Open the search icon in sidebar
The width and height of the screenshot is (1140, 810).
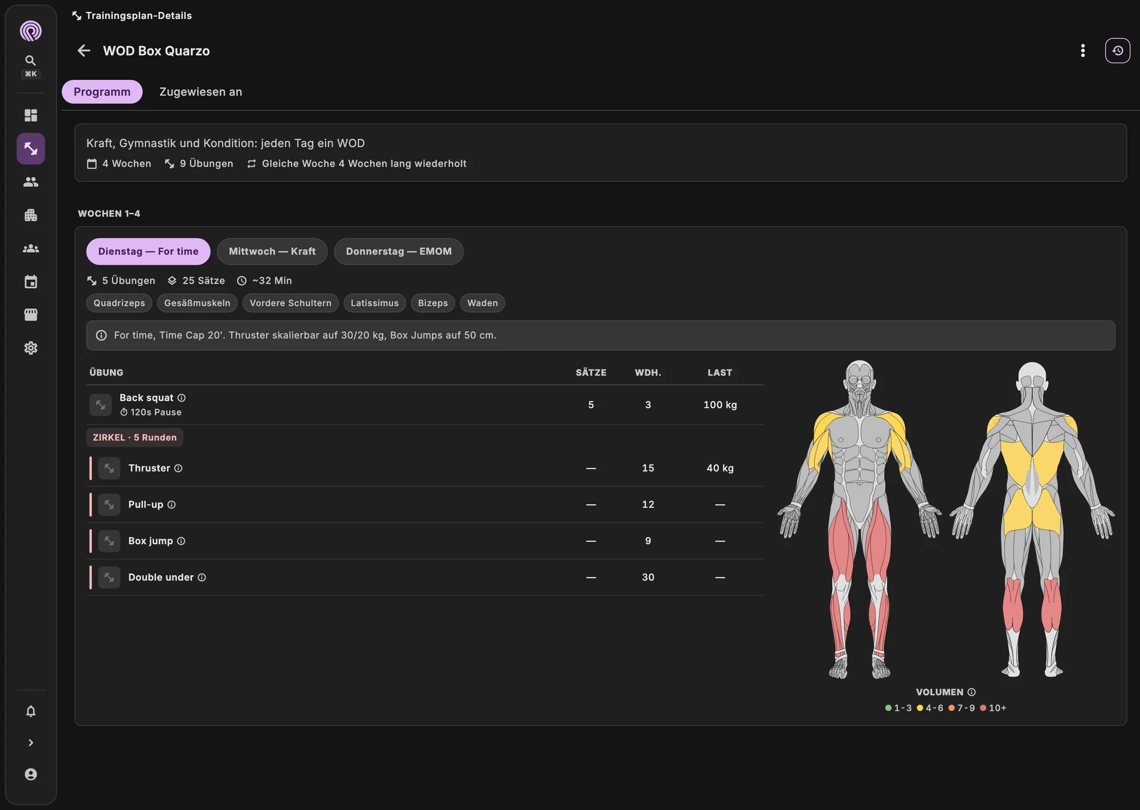(x=31, y=60)
